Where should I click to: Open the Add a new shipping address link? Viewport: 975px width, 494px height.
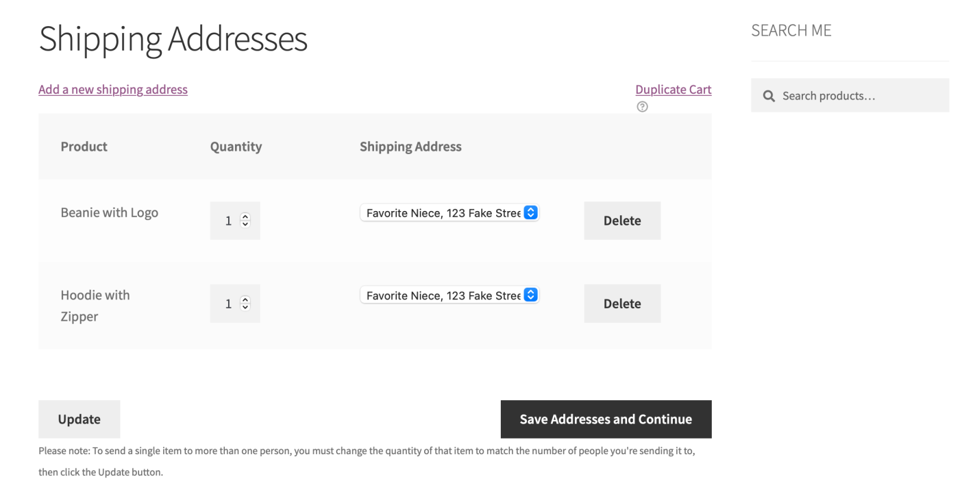(112, 89)
